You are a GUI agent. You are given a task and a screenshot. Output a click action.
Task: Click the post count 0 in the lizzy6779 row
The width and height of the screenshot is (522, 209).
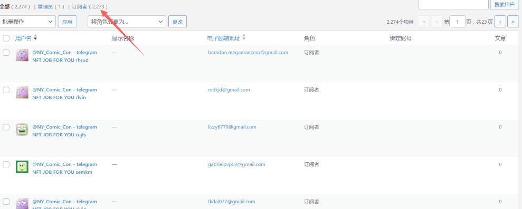(500, 127)
